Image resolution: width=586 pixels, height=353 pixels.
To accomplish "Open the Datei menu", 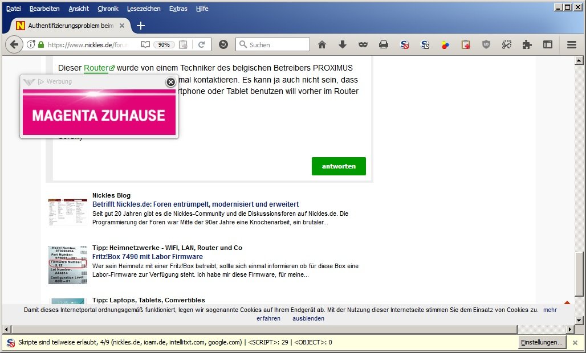I will tap(14, 9).
